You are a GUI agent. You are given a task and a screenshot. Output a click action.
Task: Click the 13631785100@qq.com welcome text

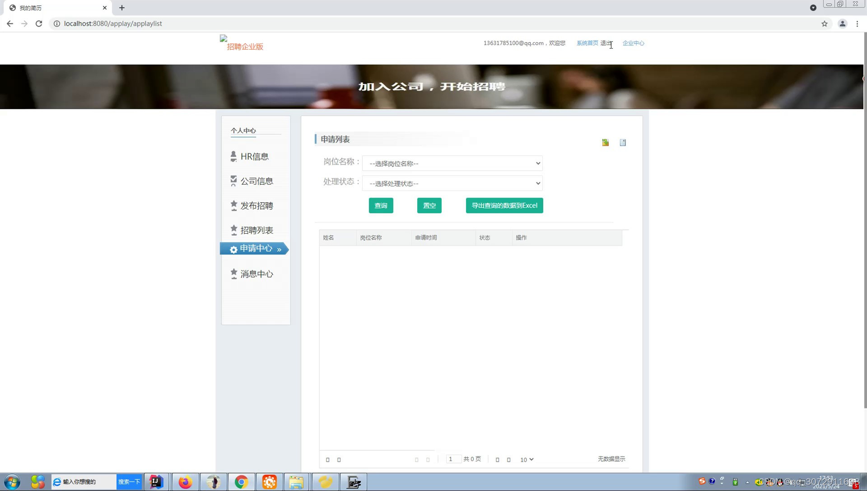tap(524, 43)
